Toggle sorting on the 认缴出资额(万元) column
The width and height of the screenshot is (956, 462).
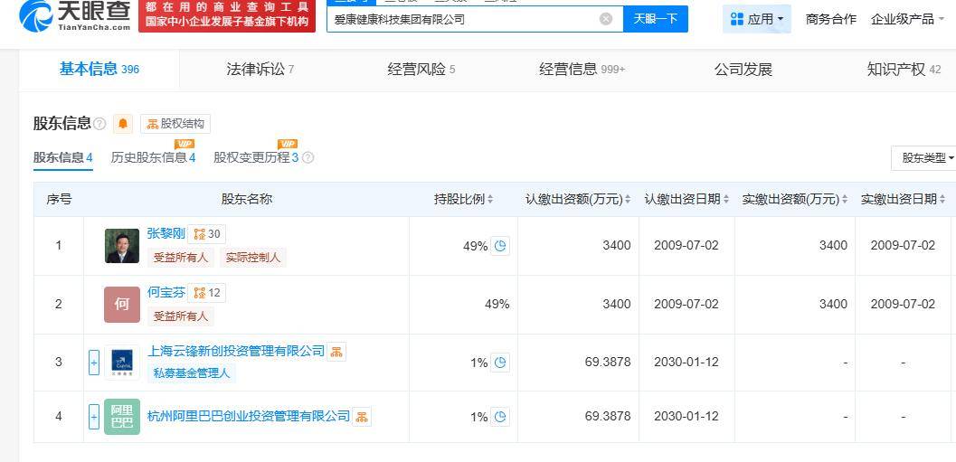click(x=628, y=200)
